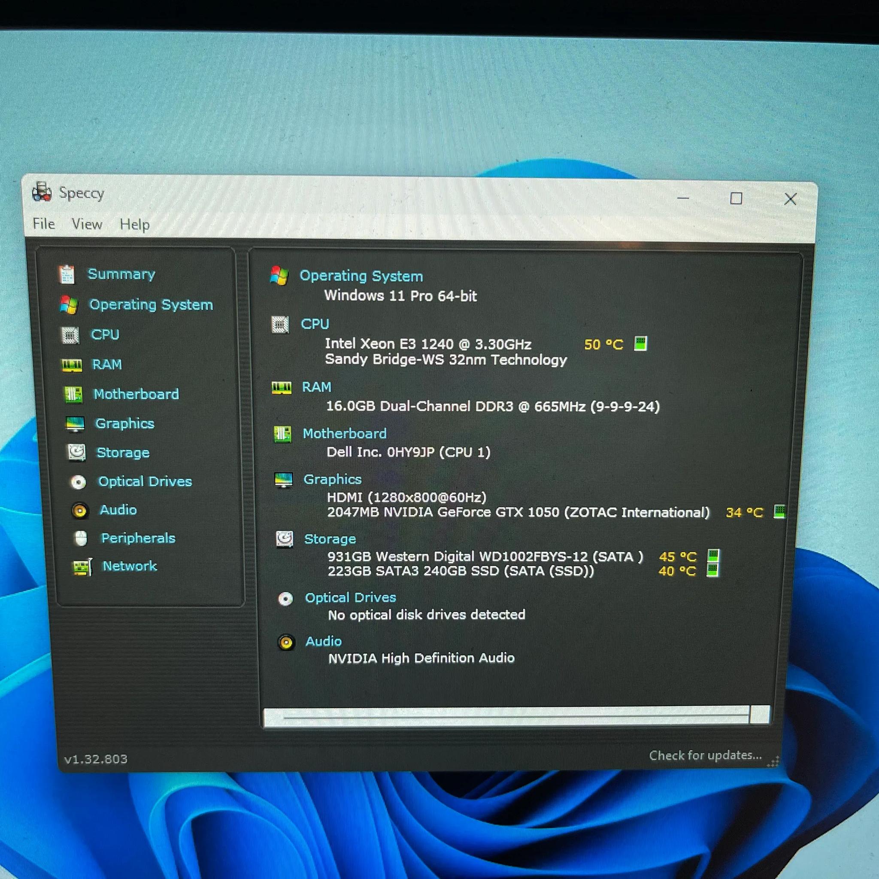The width and height of the screenshot is (879, 879).
Task: Click the NVIDIA High Definition Audio text
Action: click(x=422, y=658)
